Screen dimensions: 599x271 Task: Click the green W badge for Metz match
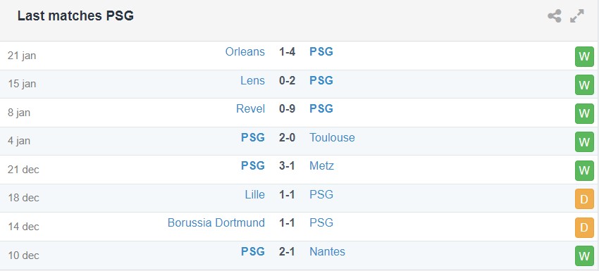(584, 170)
